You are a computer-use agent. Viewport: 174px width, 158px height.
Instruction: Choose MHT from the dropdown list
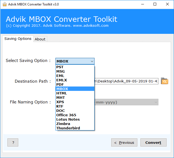(x=75, y=98)
